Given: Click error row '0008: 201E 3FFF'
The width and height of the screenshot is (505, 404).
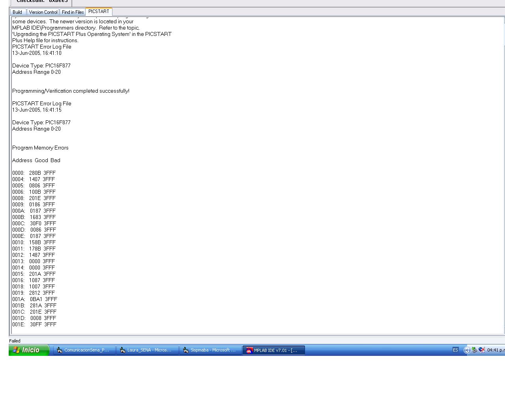Looking at the screenshot, I should (x=34, y=198).
